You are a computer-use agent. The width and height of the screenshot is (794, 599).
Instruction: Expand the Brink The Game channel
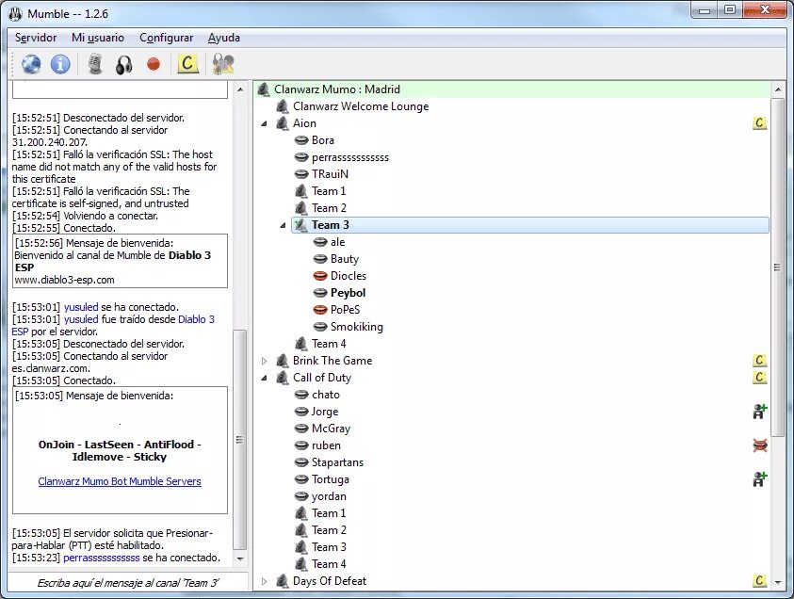click(x=264, y=361)
